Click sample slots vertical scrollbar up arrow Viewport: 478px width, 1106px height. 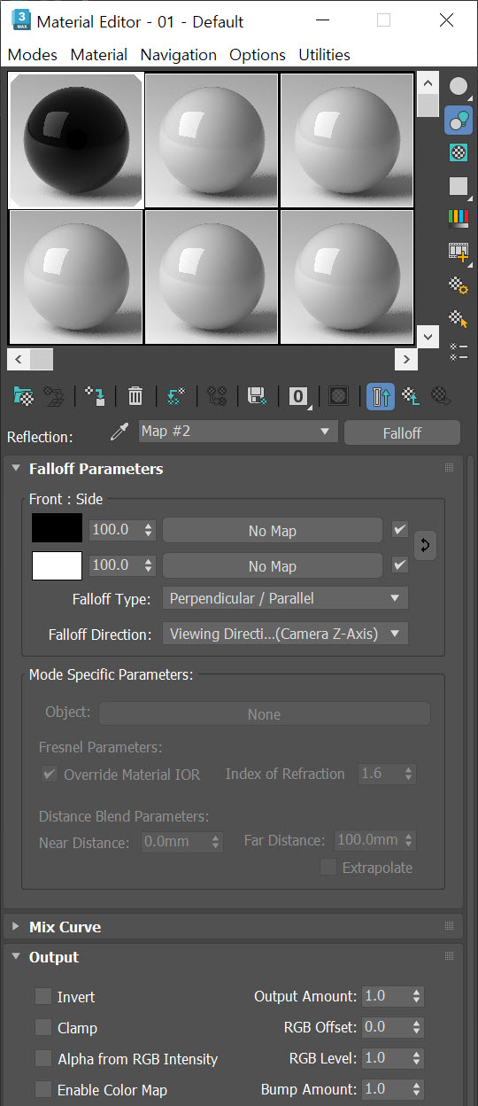(428, 83)
